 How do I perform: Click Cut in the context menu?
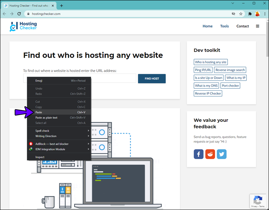pyautogui.click(x=59, y=101)
